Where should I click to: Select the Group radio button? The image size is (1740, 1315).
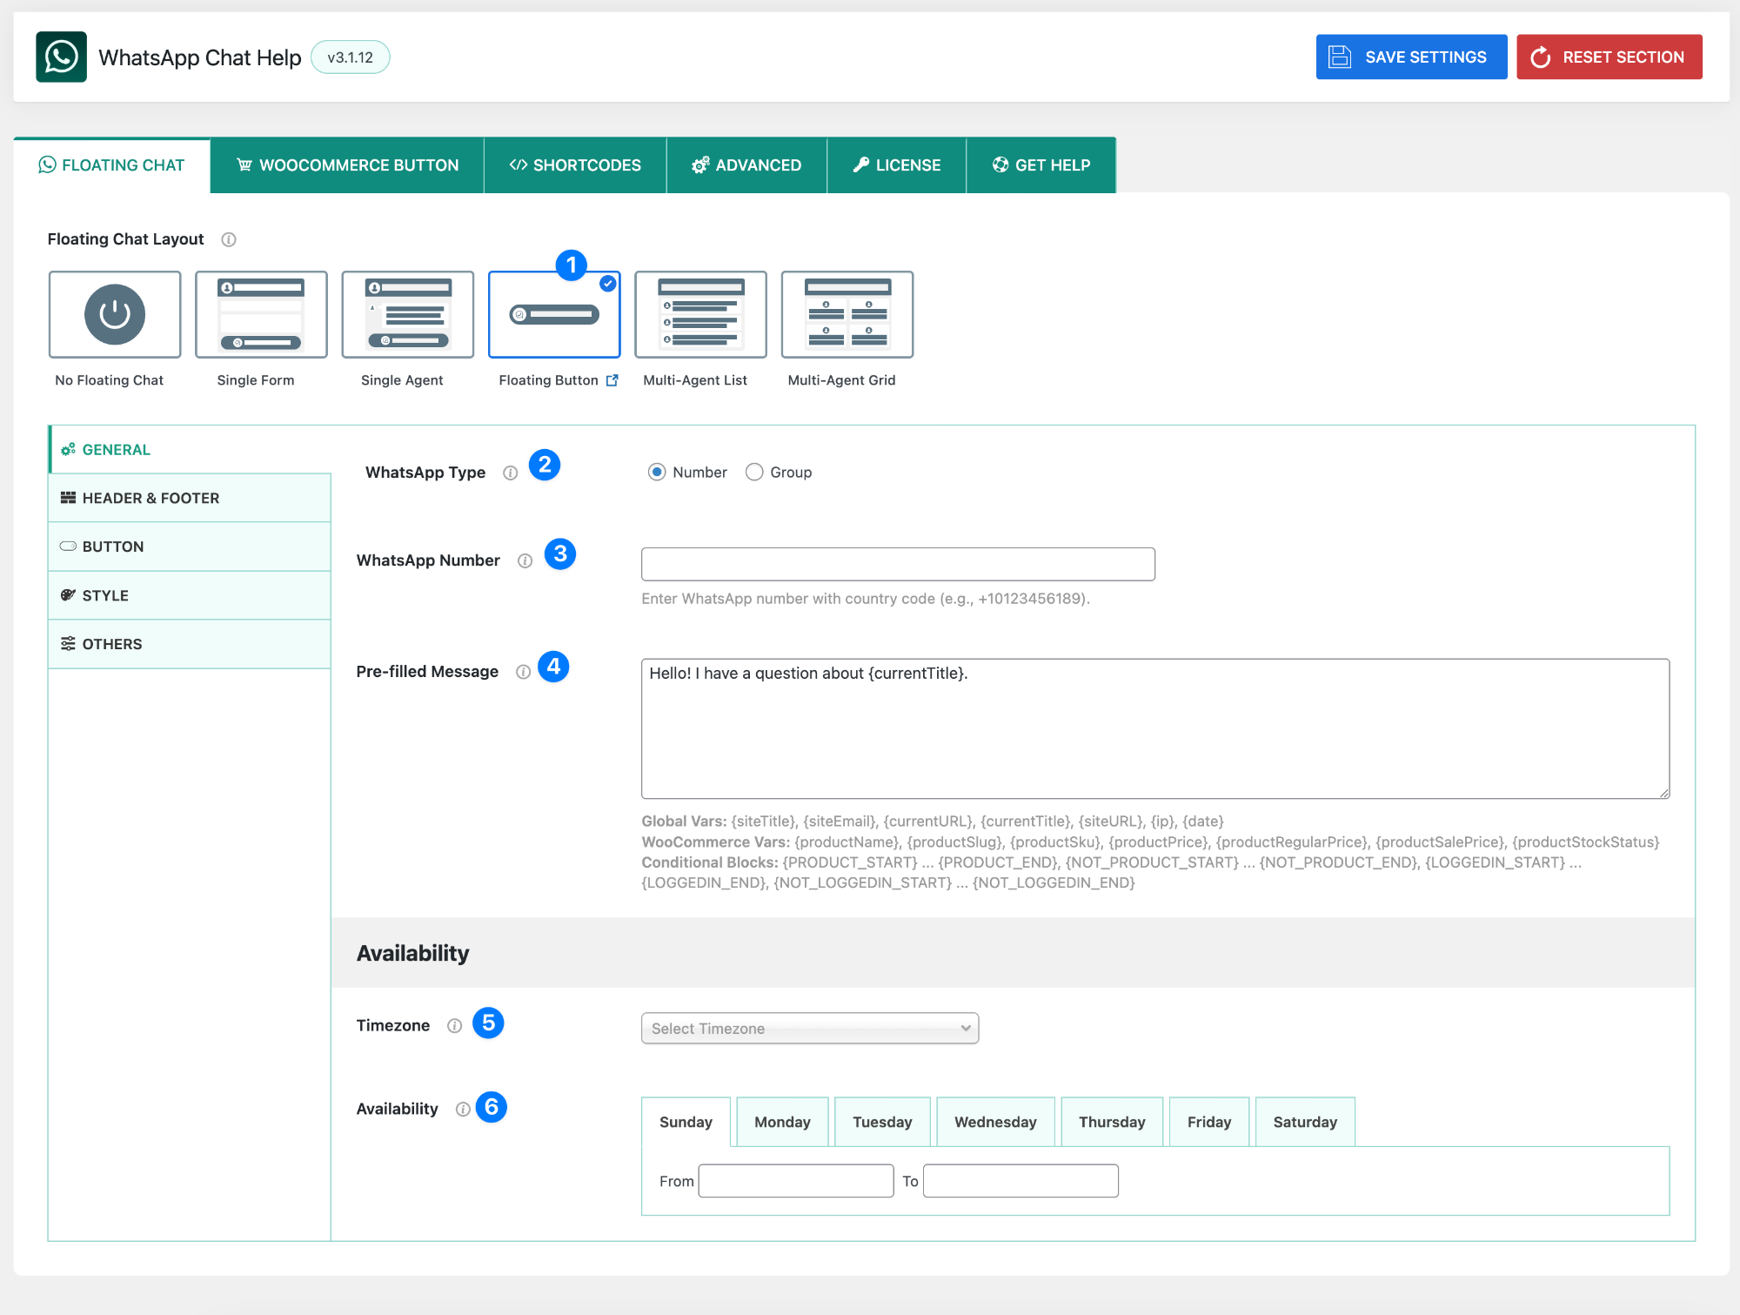click(754, 472)
